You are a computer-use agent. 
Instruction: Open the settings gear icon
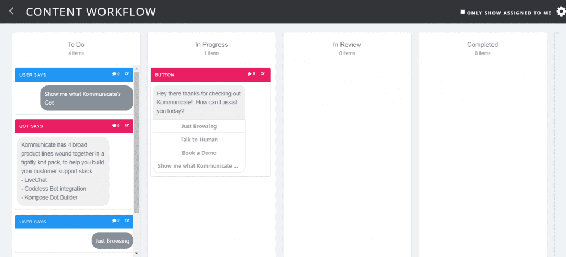(561, 12)
